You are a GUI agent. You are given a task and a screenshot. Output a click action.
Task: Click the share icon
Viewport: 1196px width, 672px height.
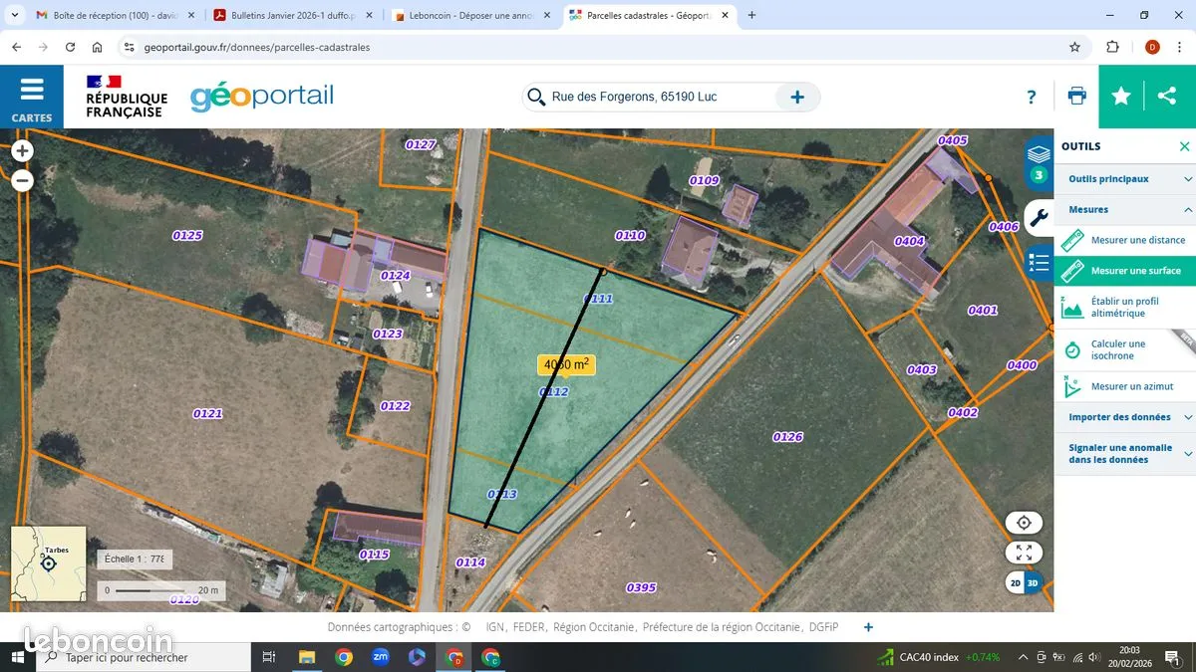tap(1167, 97)
